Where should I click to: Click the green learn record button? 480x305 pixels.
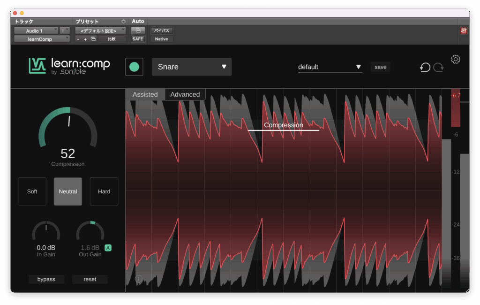[x=134, y=67]
